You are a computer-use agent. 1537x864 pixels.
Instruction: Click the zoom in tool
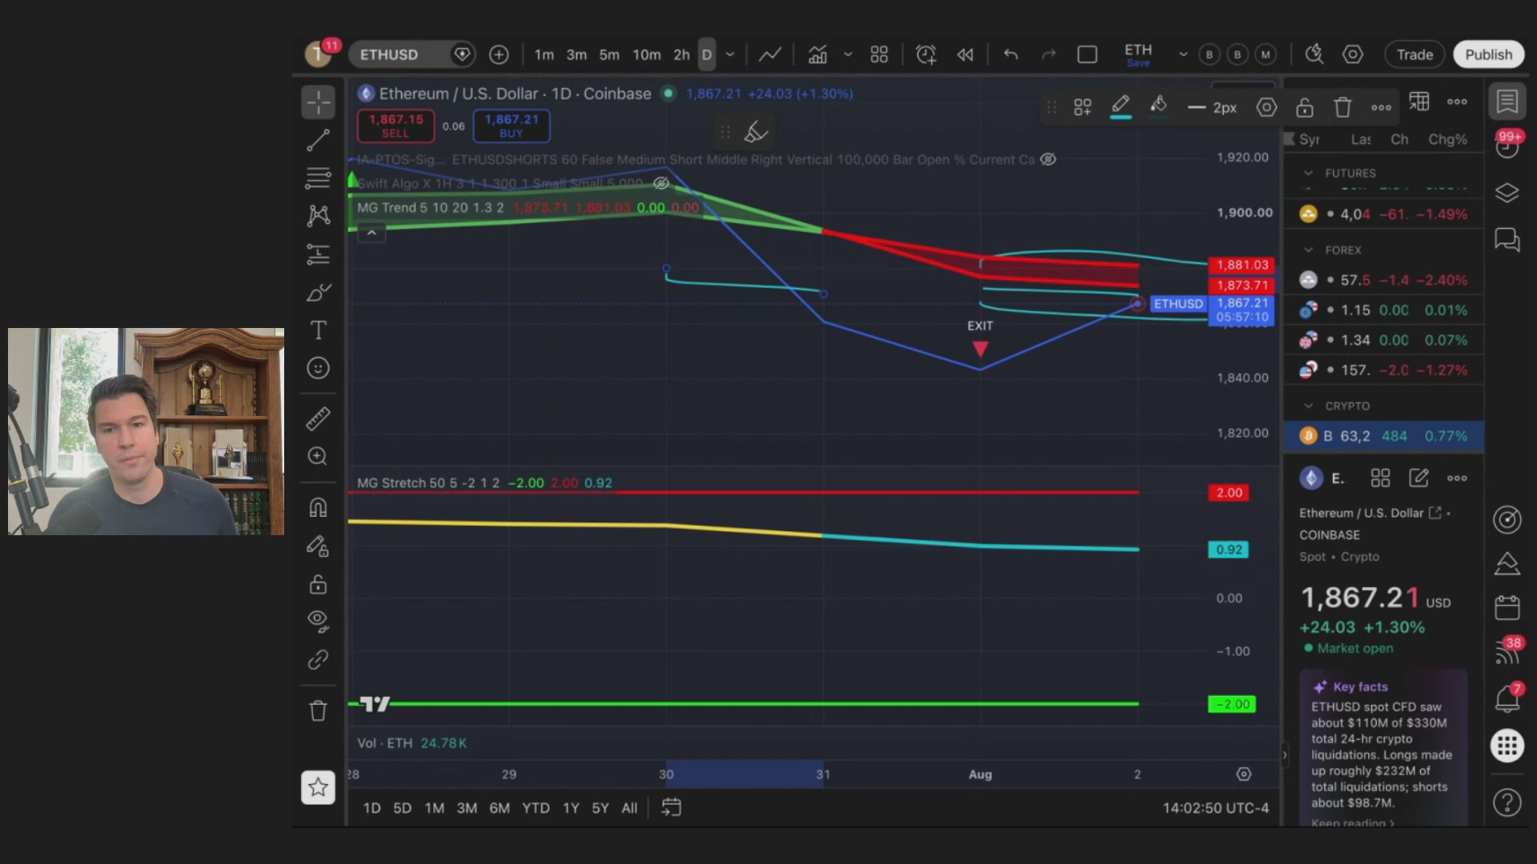click(x=318, y=456)
